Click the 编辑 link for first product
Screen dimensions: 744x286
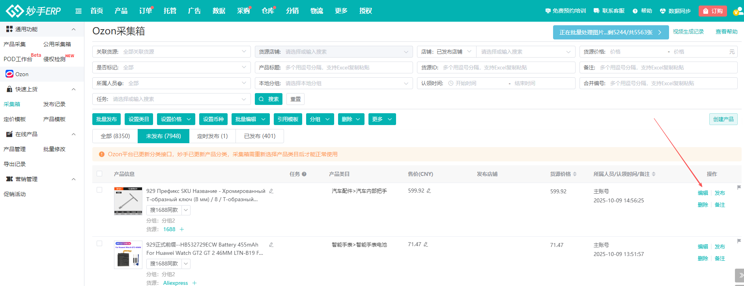pos(703,193)
